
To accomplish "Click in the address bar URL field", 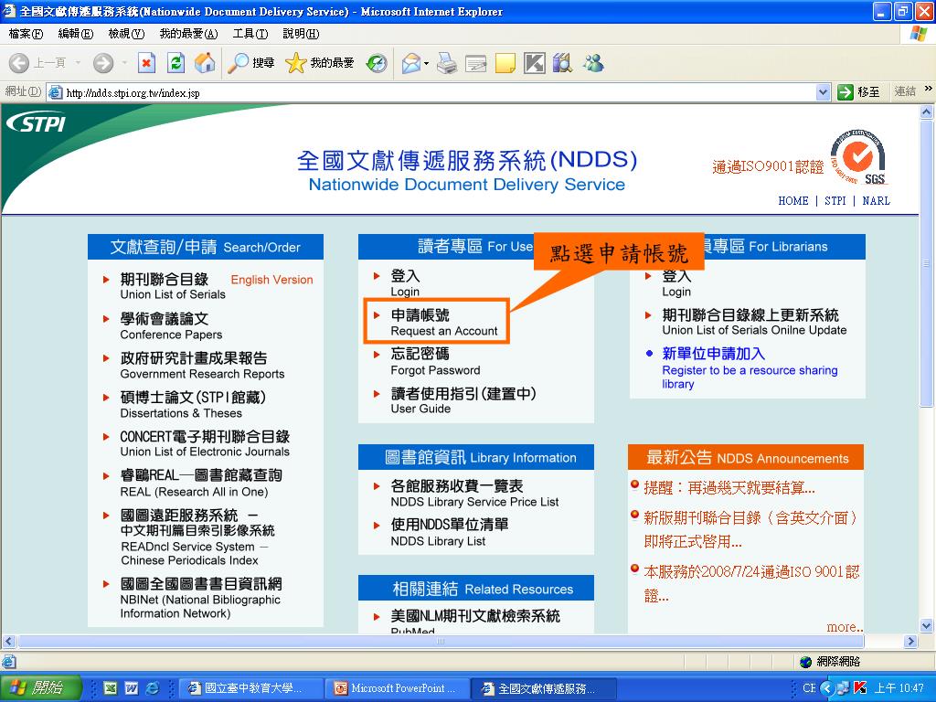I will [x=439, y=92].
